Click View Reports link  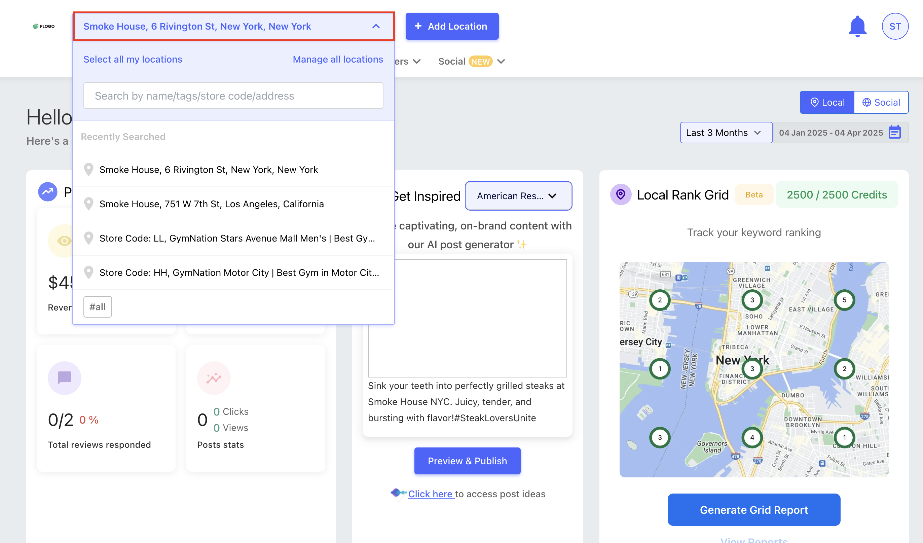coord(754,540)
